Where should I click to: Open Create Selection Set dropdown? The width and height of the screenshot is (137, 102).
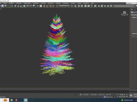coord(64,6)
